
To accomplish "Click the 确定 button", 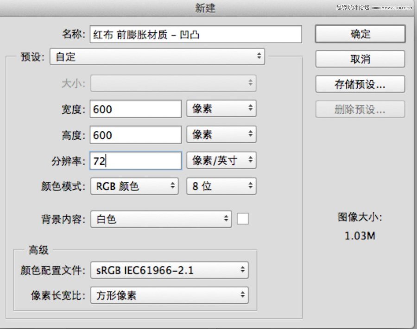I will point(360,34).
